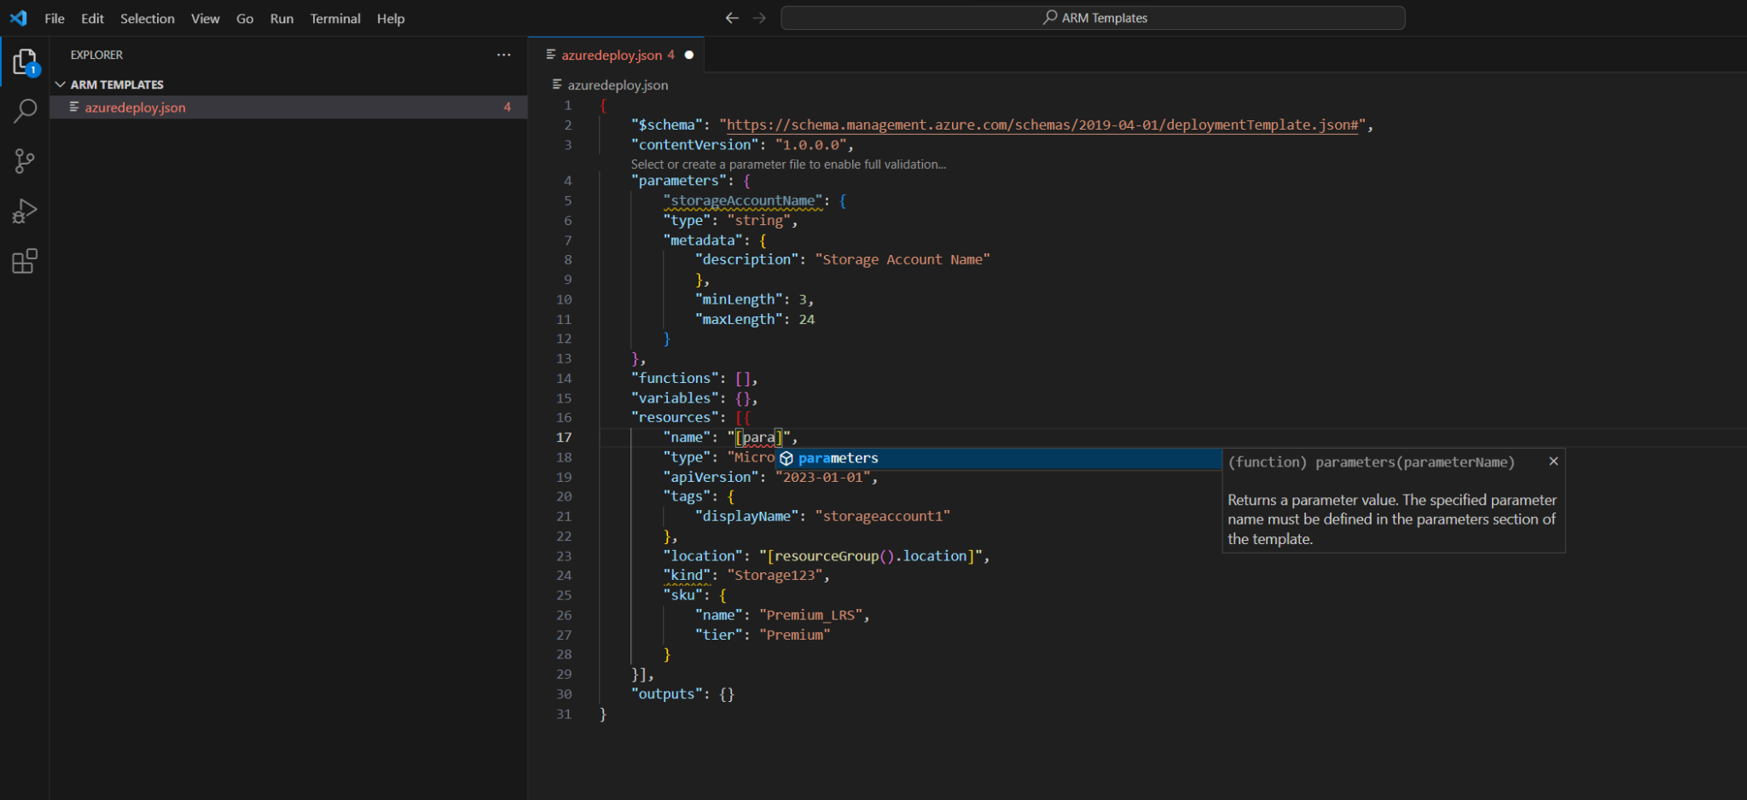Open the Extensions view
The width and height of the screenshot is (1747, 800).
point(25,261)
